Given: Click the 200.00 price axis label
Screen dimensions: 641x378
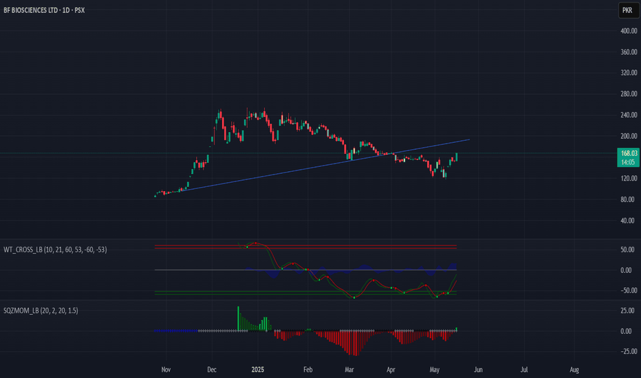Looking at the screenshot, I should 629,136.
